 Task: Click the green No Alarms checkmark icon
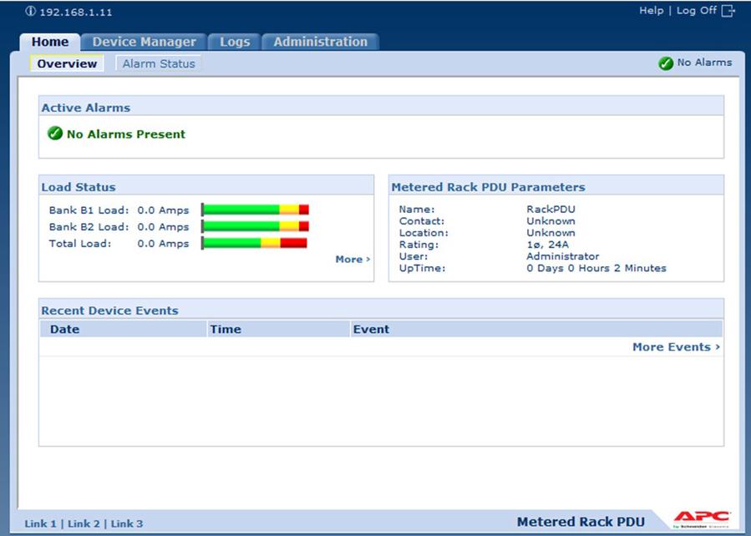[x=666, y=63]
